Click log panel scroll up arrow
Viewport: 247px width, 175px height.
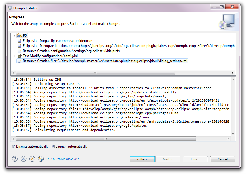(233, 80)
